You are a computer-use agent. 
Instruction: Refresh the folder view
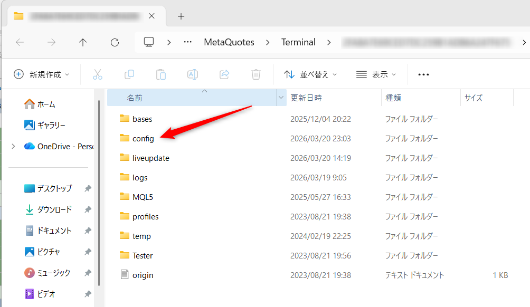tap(115, 42)
